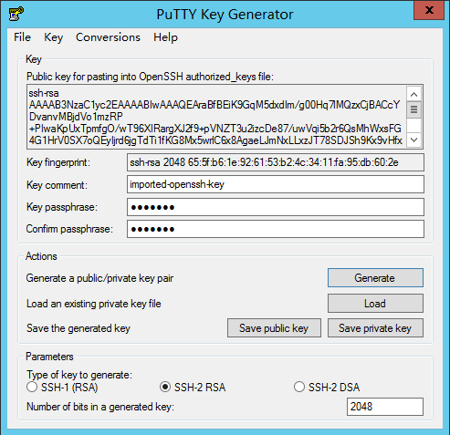450x435 pixels.
Task: Click the 'Public key for pasting' label
Action: click(150, 77)
